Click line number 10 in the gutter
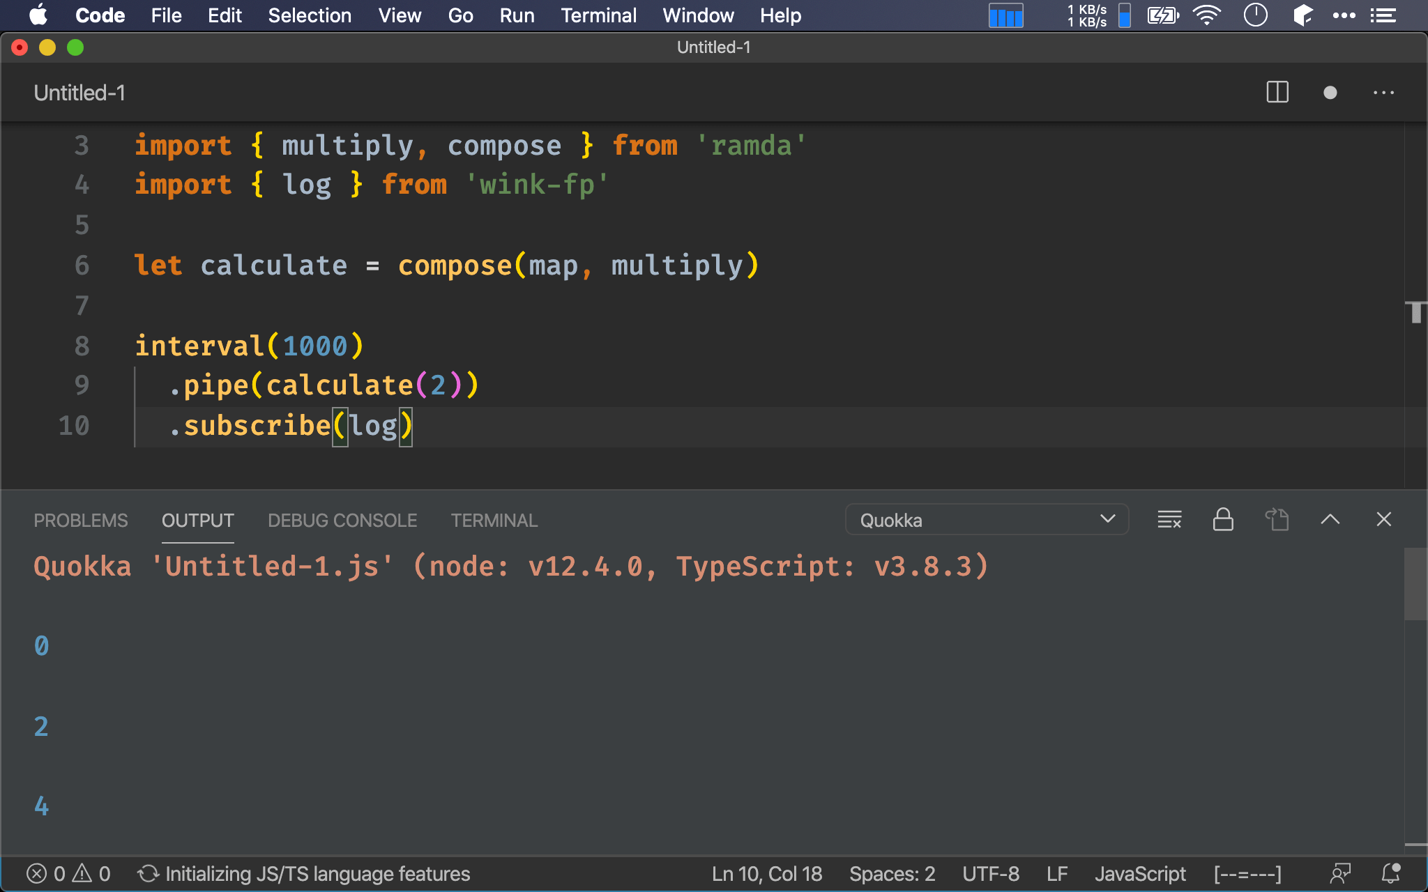Viewport: 1428px width, 892px height. (x=74, y=426)
